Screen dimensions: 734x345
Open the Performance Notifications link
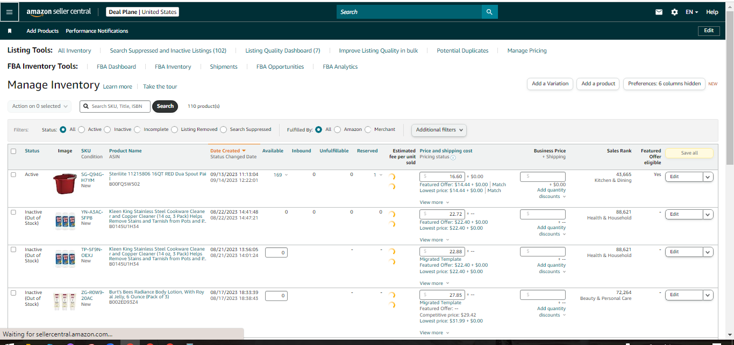click(97, 31)
